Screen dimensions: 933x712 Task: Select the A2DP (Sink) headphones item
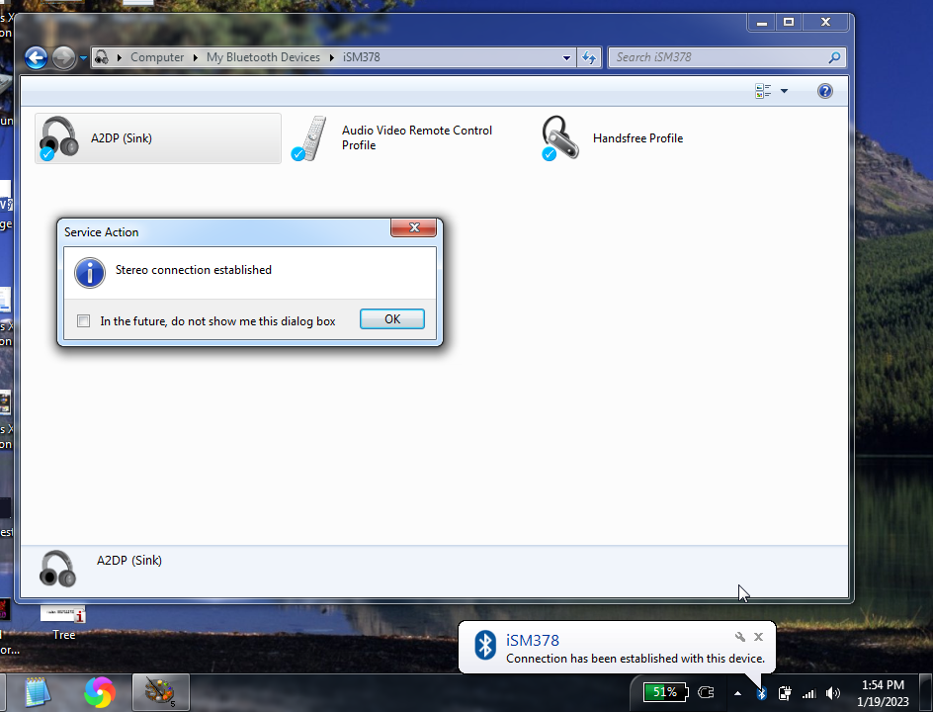(158, 138)
